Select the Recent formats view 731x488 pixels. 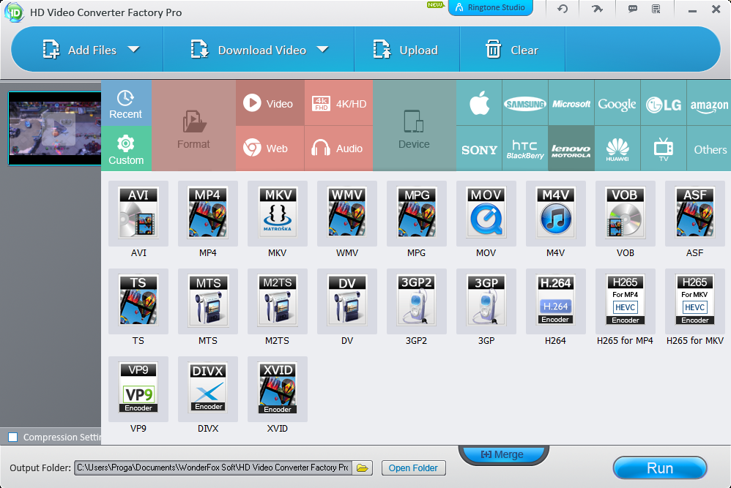(126, 104)
